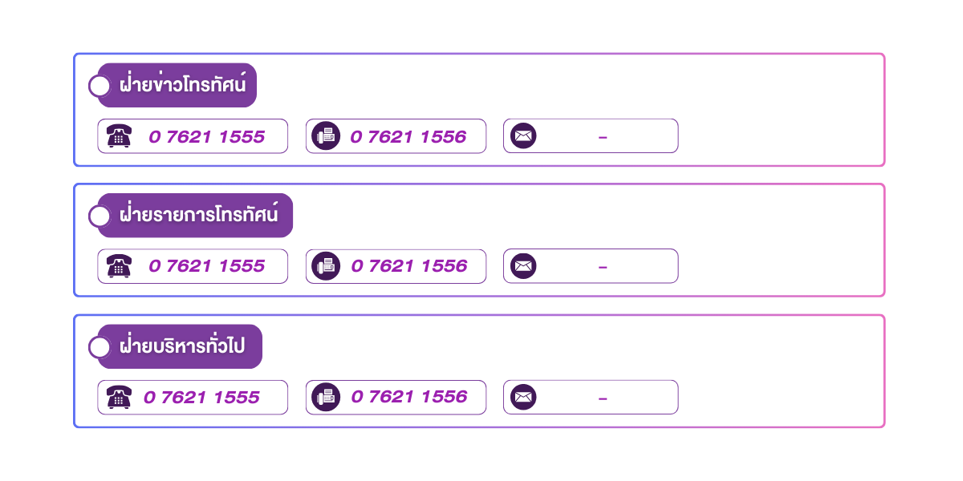Open the ฝ่ายบริหารทั่วไป department label

[182, 346]
